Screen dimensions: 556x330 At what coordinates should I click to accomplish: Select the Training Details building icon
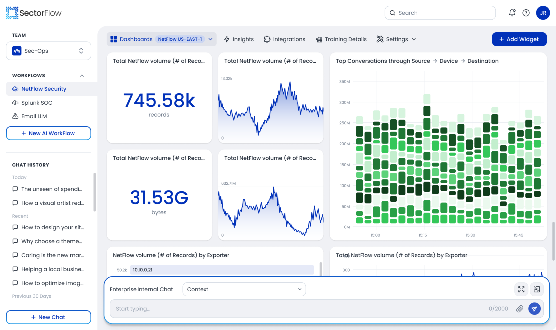(319, 39)
